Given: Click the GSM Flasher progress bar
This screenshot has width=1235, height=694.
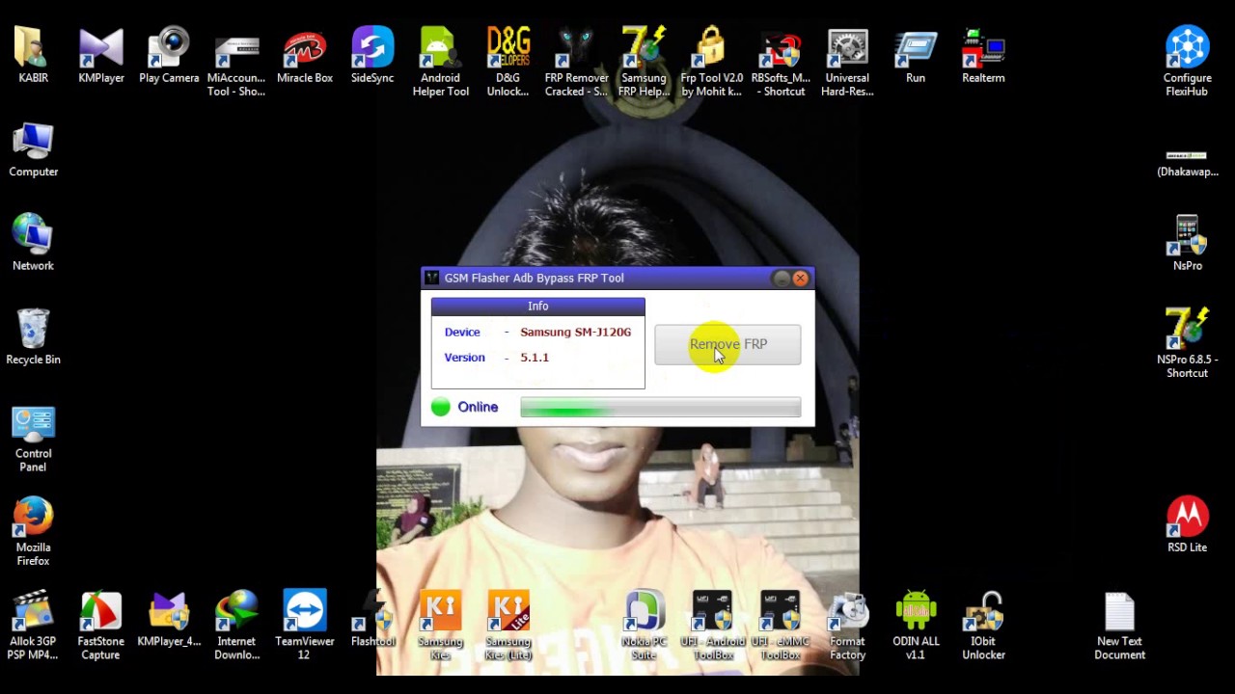Looking at the screenshot, I should [660, 408].
